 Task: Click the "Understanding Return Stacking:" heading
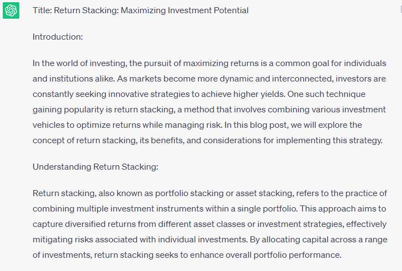point(96,166)
